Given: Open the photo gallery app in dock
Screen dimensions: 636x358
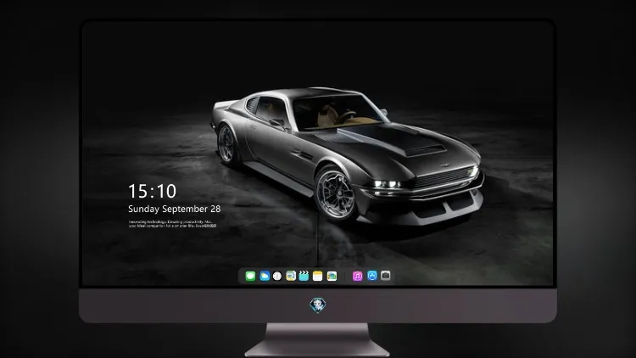Looking at the screenshot, I should pos(332,276).
